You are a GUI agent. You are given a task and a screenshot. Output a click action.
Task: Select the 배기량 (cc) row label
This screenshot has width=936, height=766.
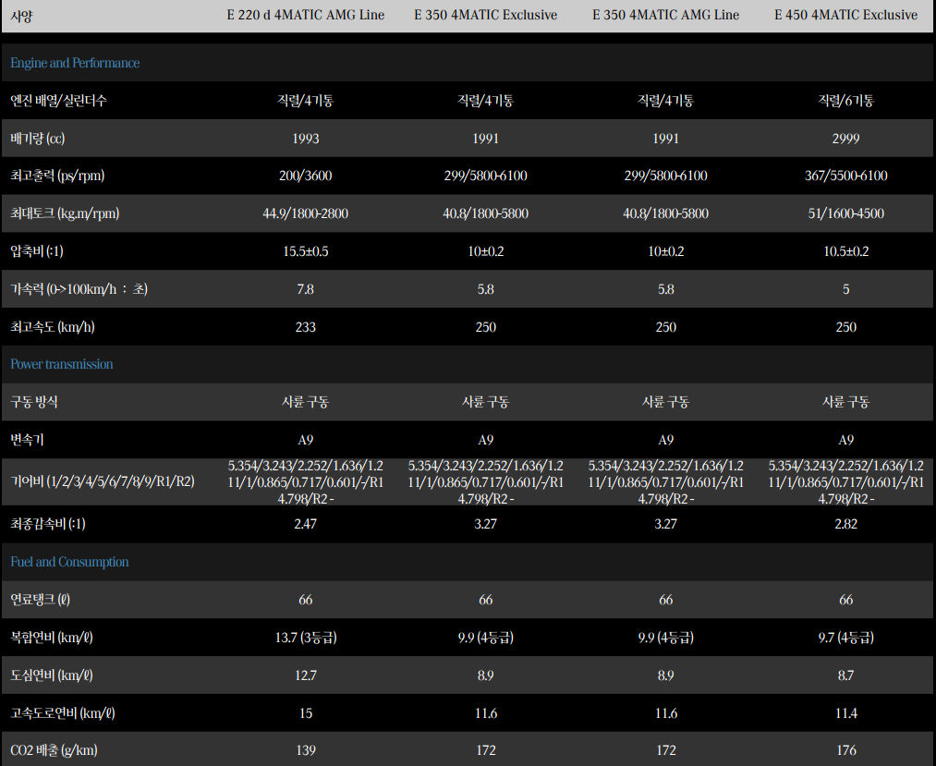tap(38, 139)
